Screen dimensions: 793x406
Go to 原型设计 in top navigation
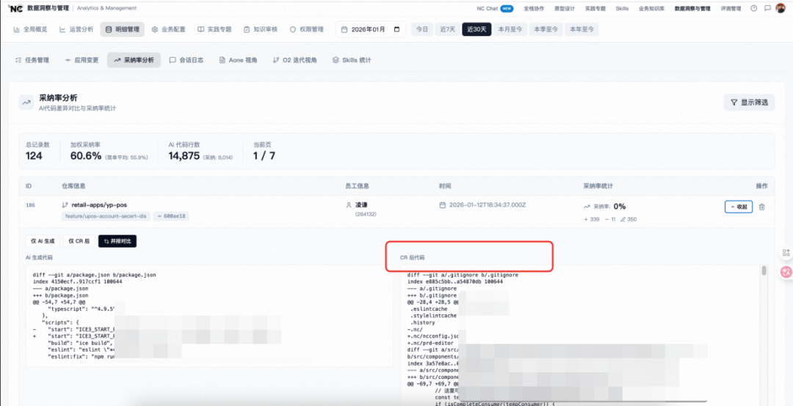point(565,9)
